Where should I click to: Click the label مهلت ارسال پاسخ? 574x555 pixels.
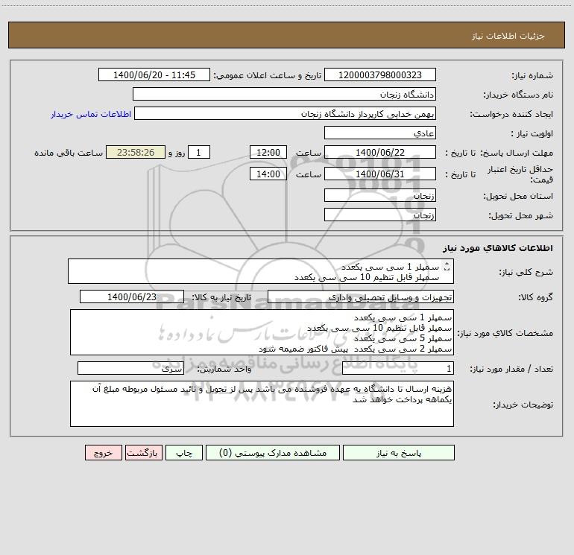click(x=516, y=153)
